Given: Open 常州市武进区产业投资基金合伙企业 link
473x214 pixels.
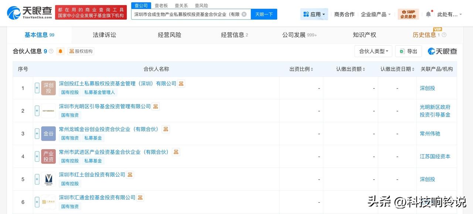Looking at the screenshot, I should (114, 152).
